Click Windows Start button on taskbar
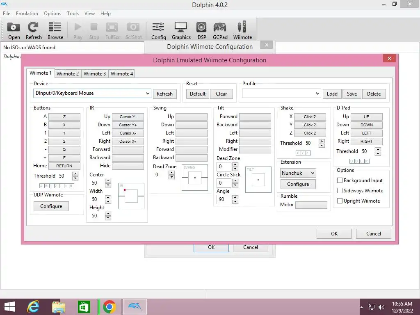The height and width of the screenshot is (315, 420). [10, 307]
